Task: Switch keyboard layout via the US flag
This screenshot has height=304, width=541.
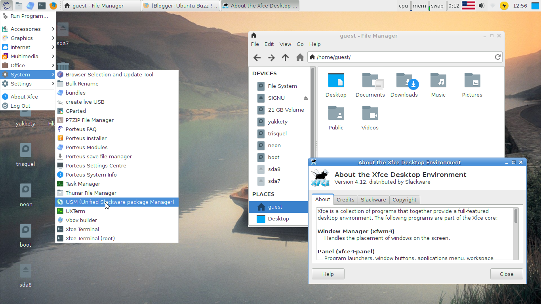Action: click(468, 5)
